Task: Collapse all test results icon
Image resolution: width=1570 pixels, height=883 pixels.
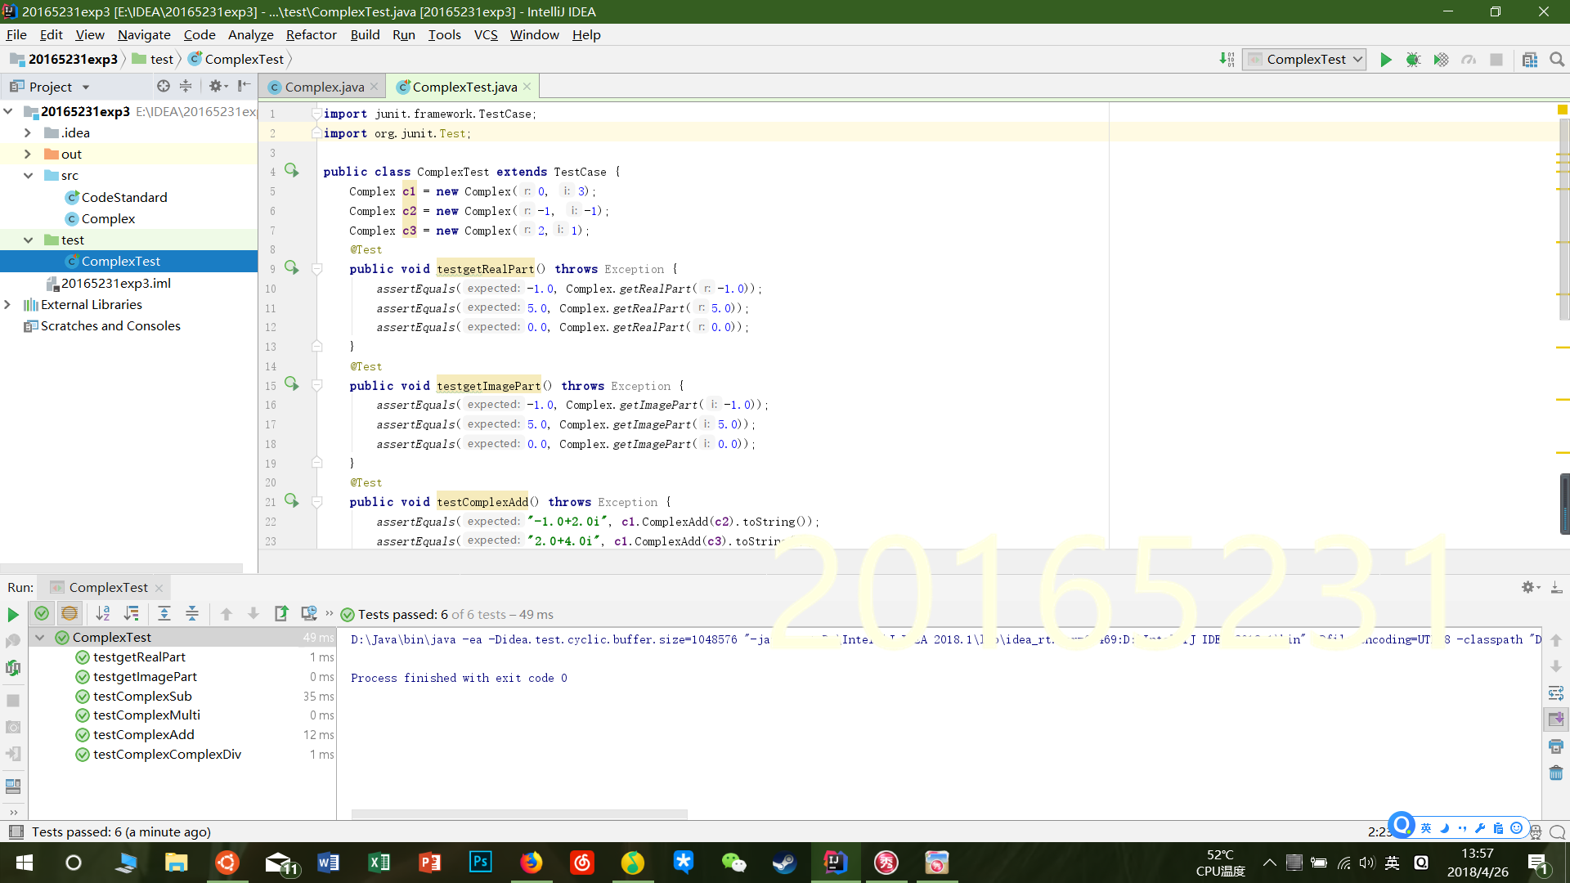Action: coord(192,614)
